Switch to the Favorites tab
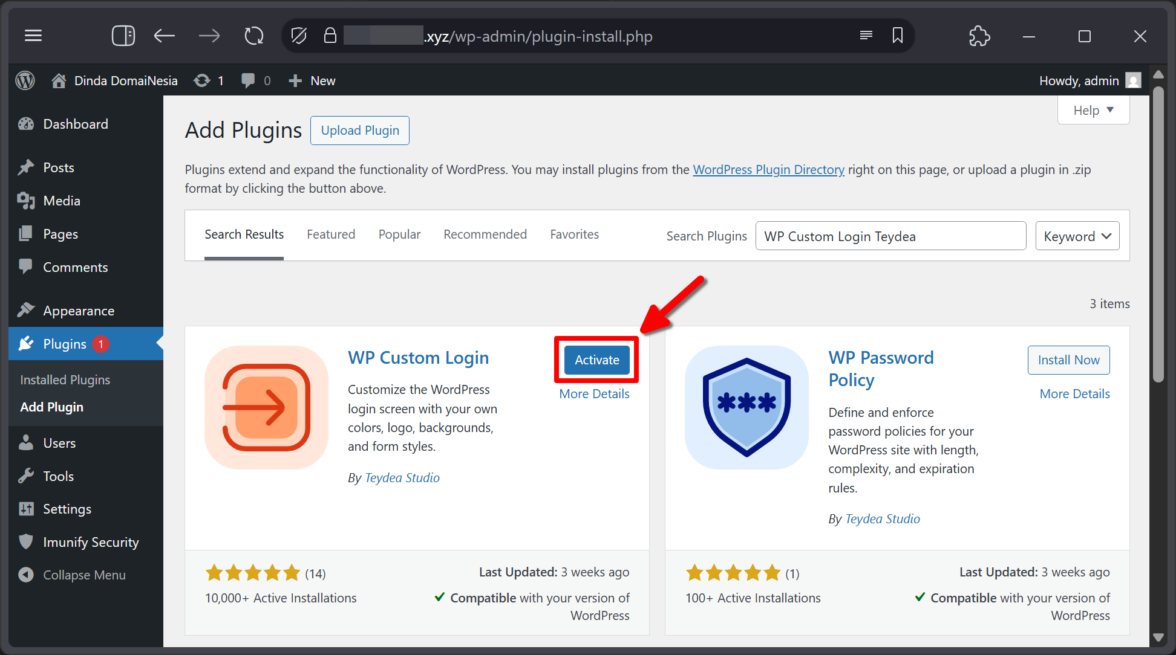Image resolution: width=1176 pixels, height=655 pixels. [x=575, y=234]
